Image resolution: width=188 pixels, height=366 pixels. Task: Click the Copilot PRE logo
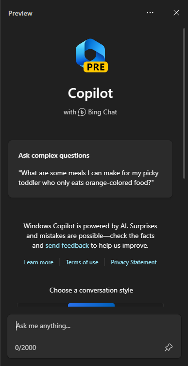point(91,55)
